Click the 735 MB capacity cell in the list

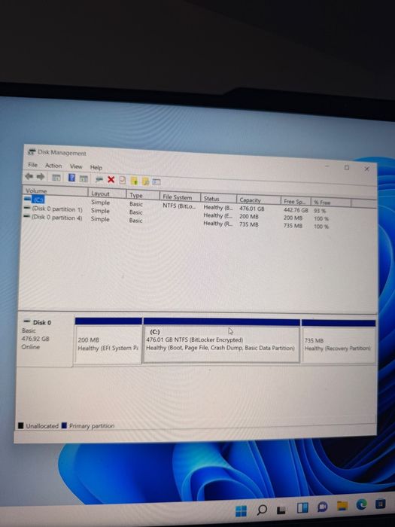point(249,224)
